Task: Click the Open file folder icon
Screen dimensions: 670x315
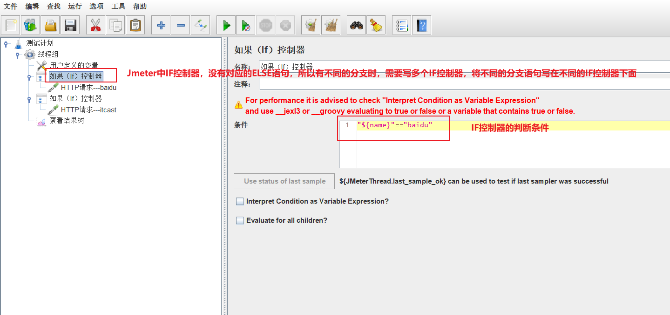Action: [50, 25]
